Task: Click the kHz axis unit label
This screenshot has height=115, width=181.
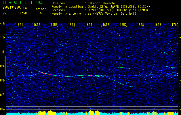Action: click(x=3, y=23)
